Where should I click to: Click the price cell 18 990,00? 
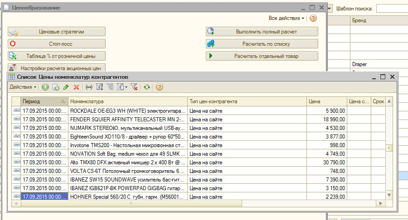(327, 120)
